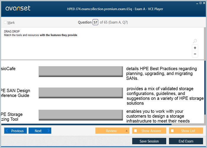Click the 'SAN Design Reference Guide' item label
The image size is (207, 148).
click(x=15, y=93)
